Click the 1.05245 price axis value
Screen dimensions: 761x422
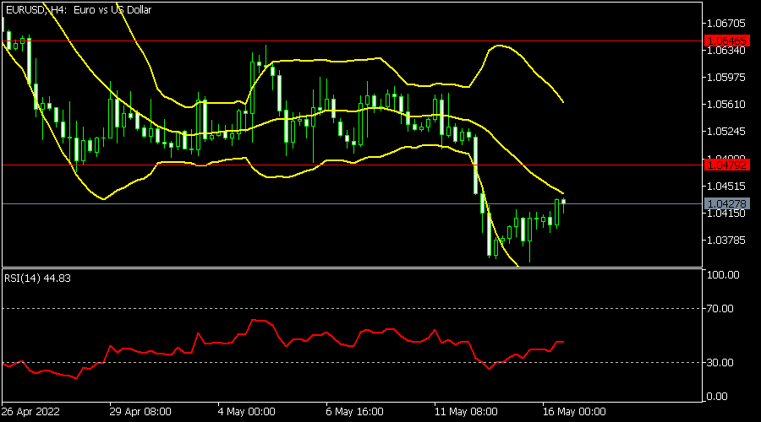pyautogui.click(x=726, y=132)
